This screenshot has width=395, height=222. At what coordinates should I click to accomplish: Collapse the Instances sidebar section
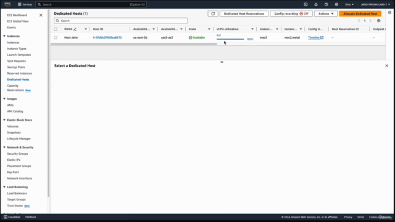4,36
